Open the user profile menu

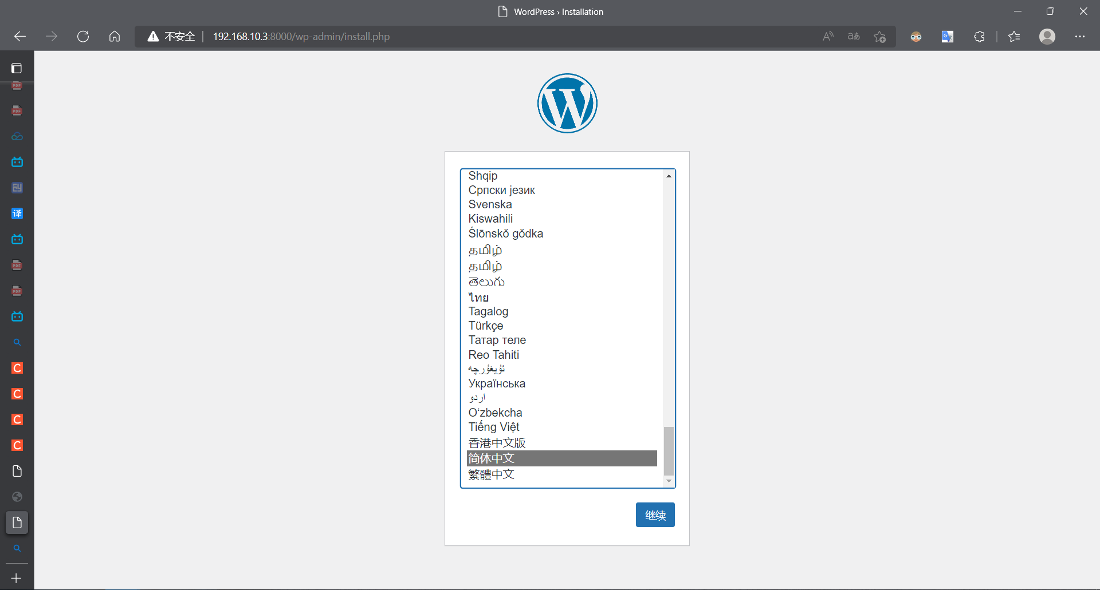pos(1047,37)
